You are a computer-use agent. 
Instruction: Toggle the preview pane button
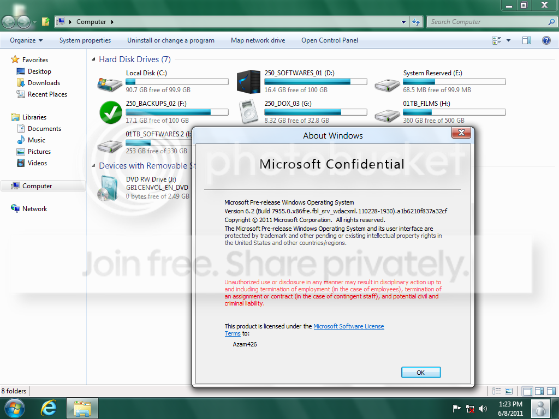click(527, 40)
